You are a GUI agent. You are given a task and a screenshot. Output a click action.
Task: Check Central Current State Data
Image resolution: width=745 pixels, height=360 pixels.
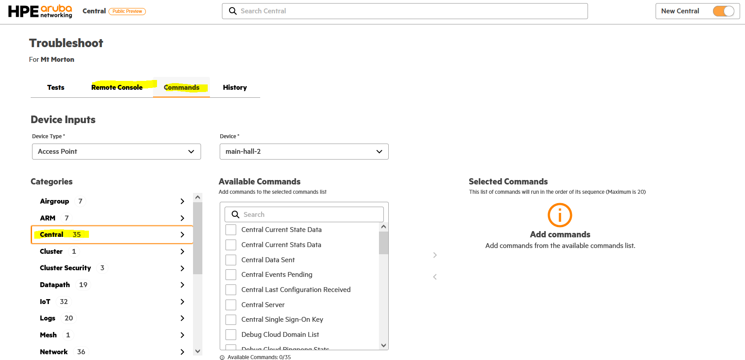231,230
